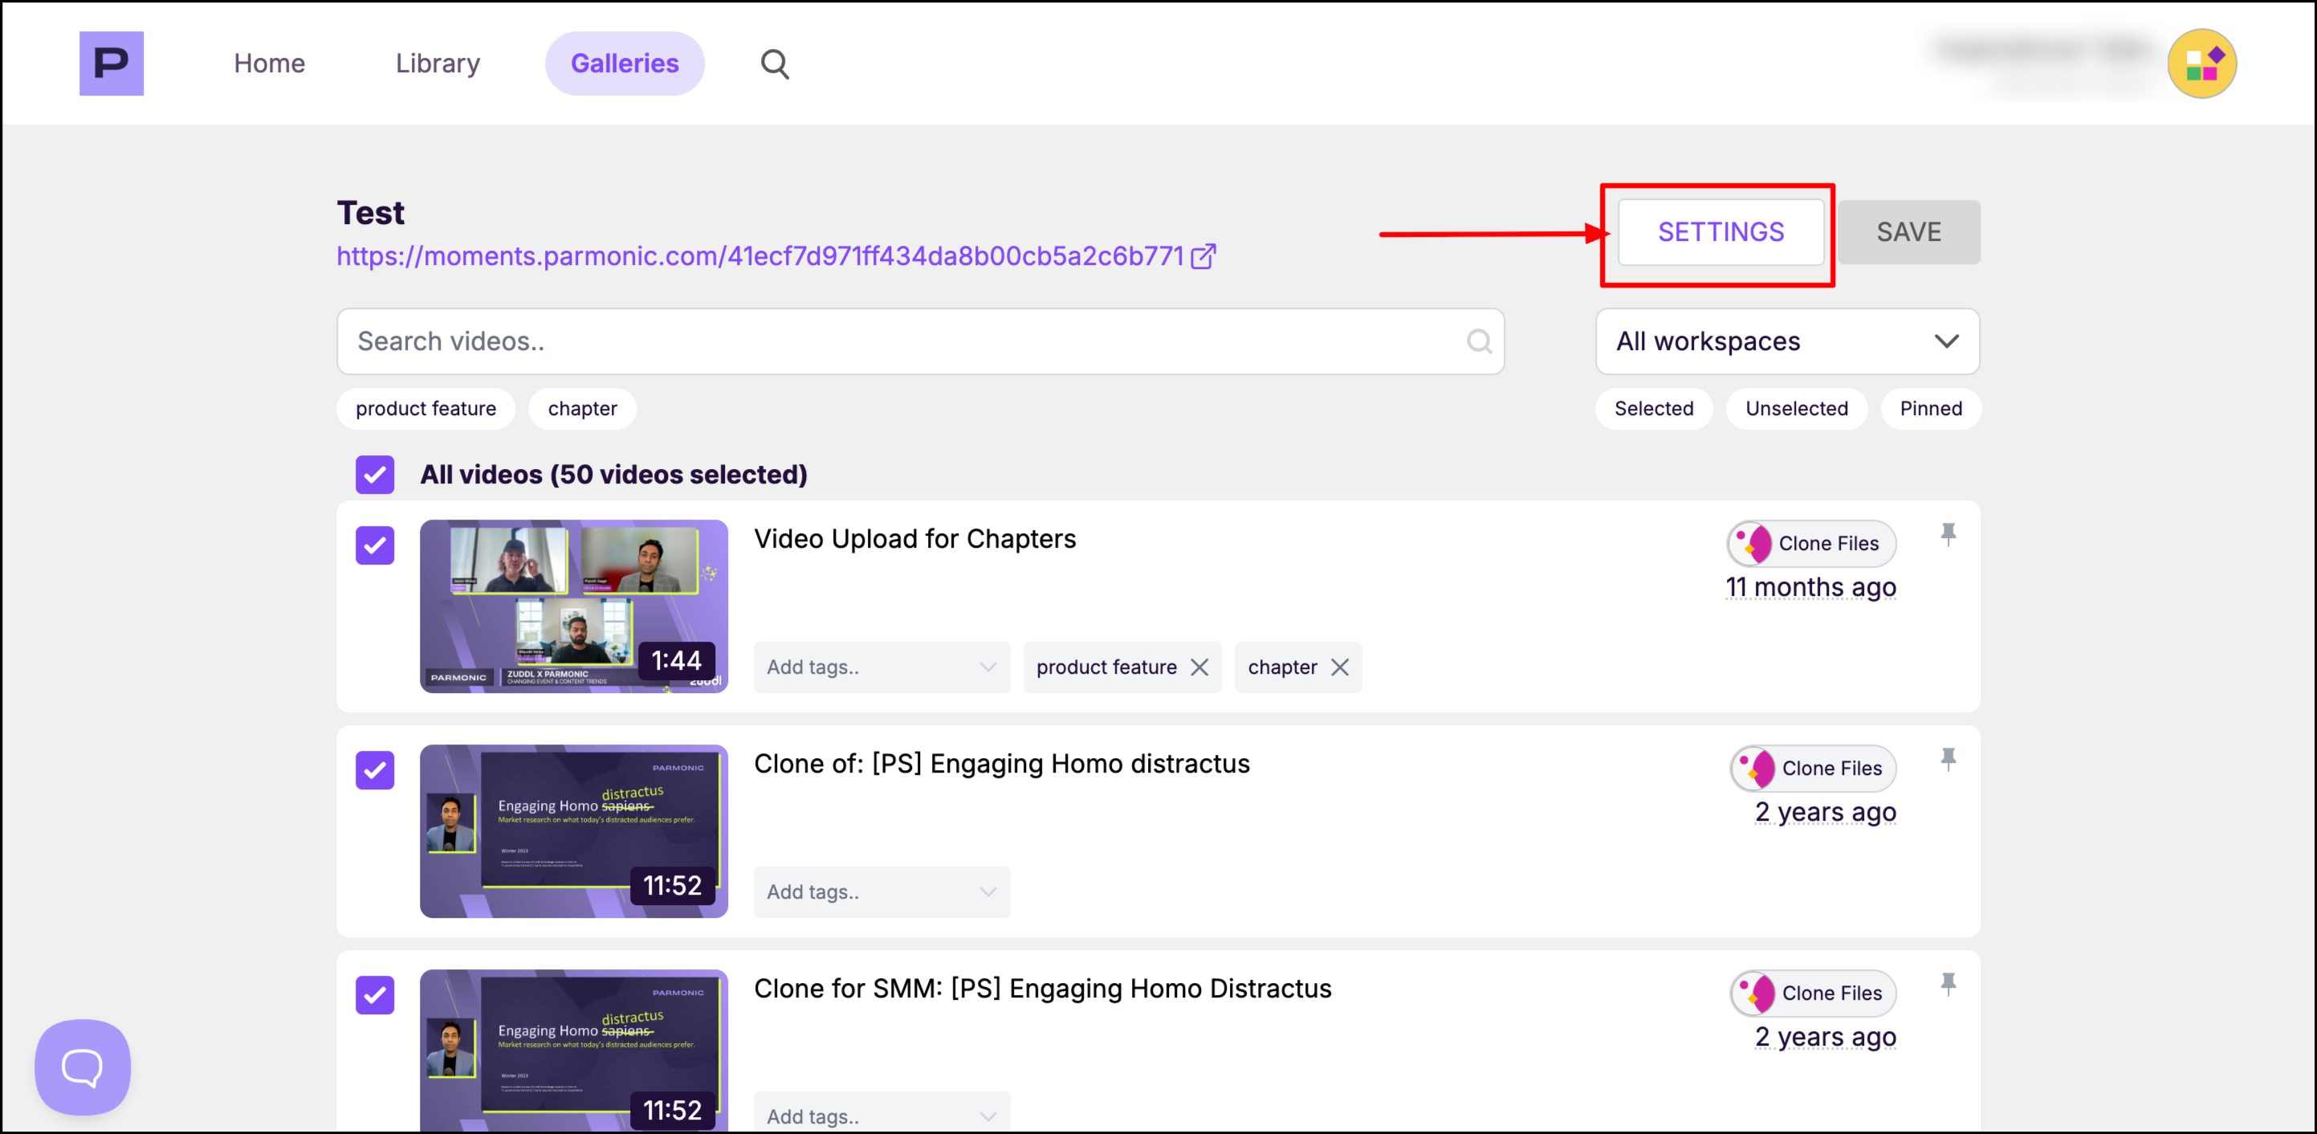Viewport: 2317px width, 1134px height.
Task: Click into the Search videos field
Action: tap(899, 342)
